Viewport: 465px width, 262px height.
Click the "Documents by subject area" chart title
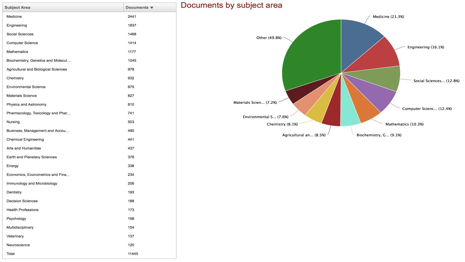point(232,5)
